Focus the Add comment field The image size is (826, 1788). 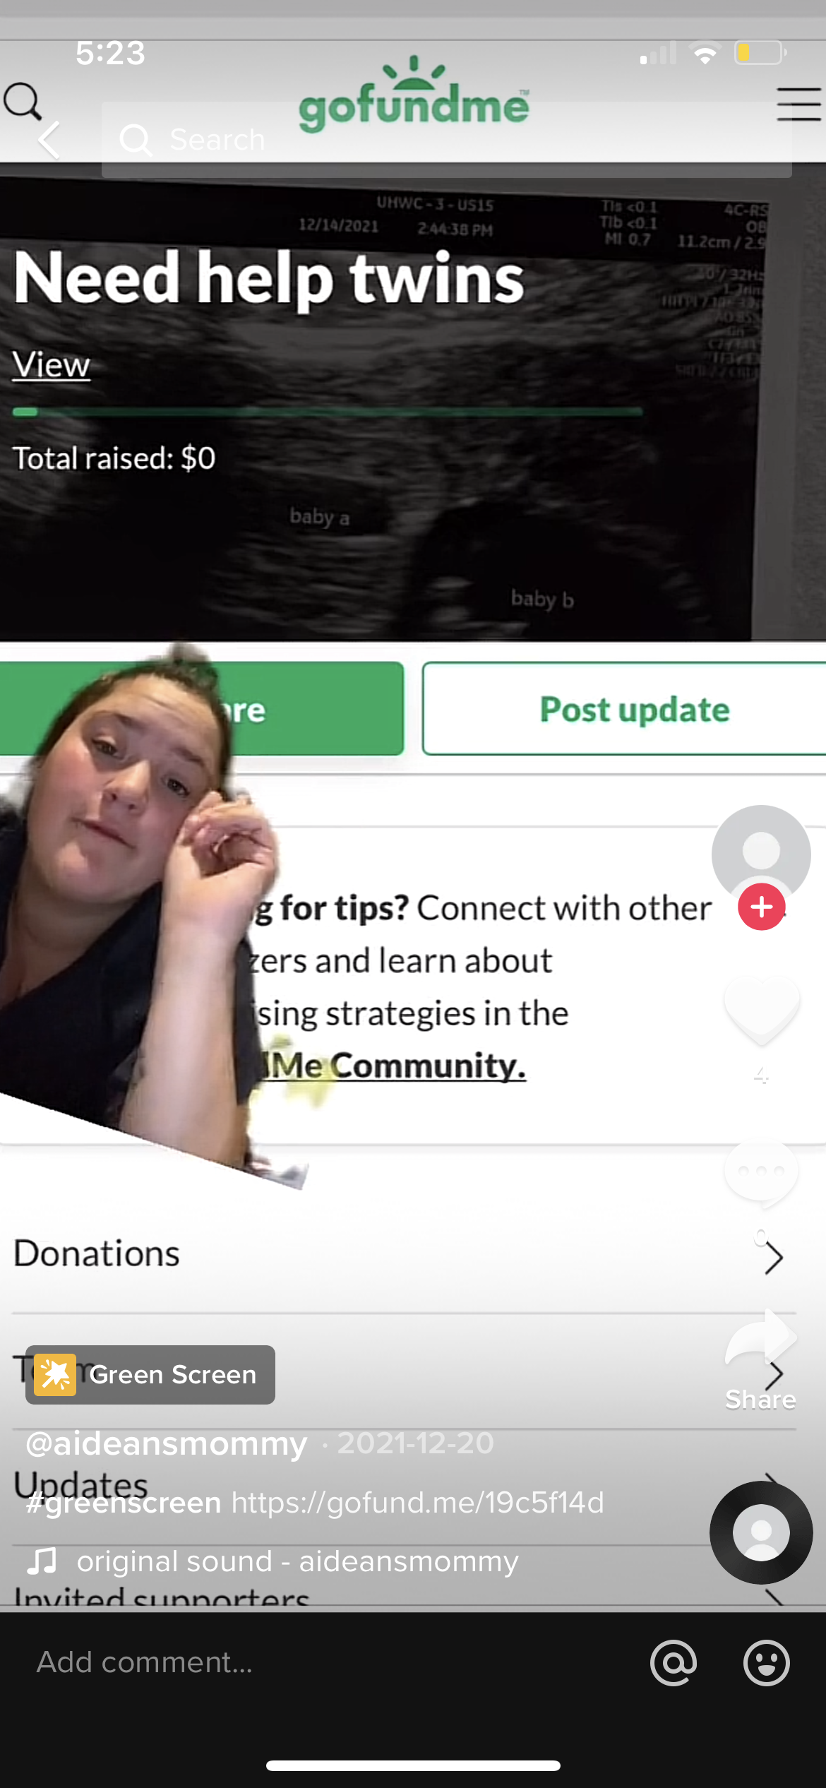pos(325,1662)
